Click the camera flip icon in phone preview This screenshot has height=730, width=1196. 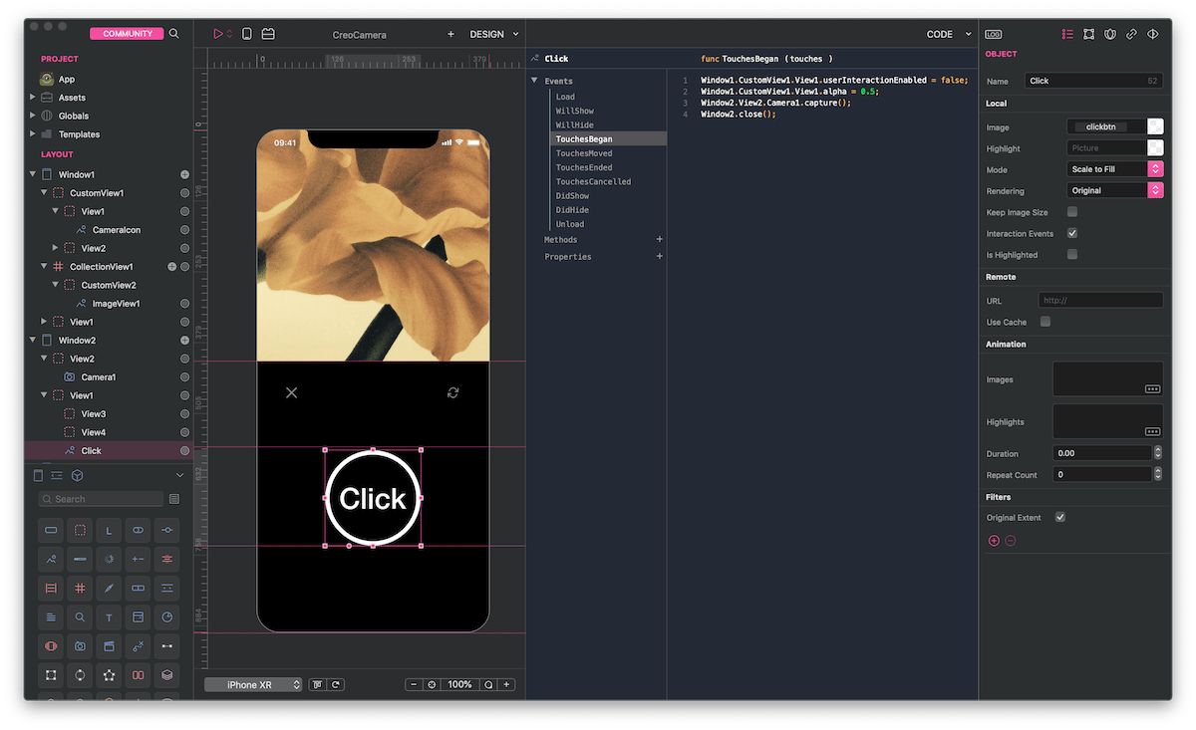(x=453, y=392)
